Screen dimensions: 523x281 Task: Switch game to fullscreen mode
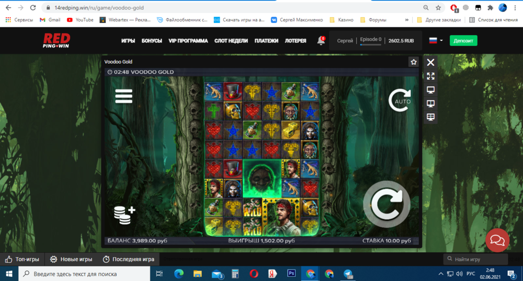[430, 76]
